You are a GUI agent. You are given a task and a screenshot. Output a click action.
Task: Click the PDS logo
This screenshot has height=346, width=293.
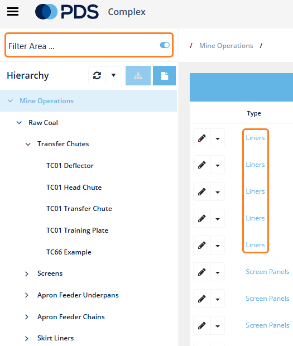(x=67, y=12)
